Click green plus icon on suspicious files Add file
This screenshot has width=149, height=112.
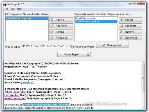(52, 20)
